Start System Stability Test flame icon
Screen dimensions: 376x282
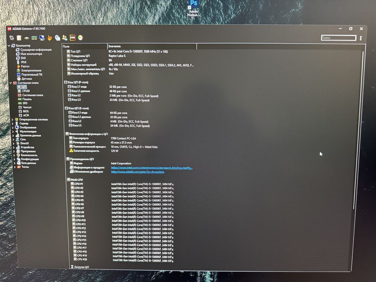click(x=50, y=38)
